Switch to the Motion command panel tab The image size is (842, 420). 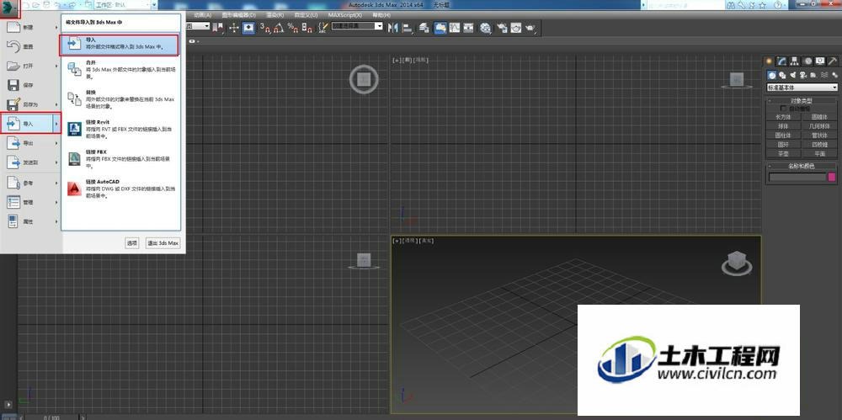(807, 61)
